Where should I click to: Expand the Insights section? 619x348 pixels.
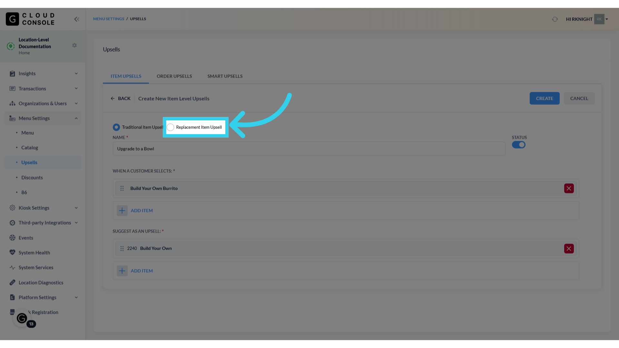(76, 73)
